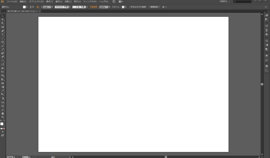
Task: Select the Free Transform tool
Action: (x=3, y=72)
